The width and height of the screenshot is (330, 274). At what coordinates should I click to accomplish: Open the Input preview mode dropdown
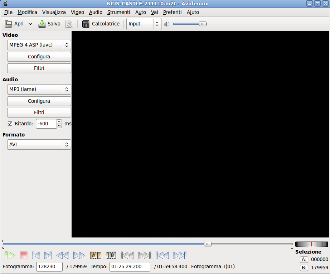pos(144,24)
